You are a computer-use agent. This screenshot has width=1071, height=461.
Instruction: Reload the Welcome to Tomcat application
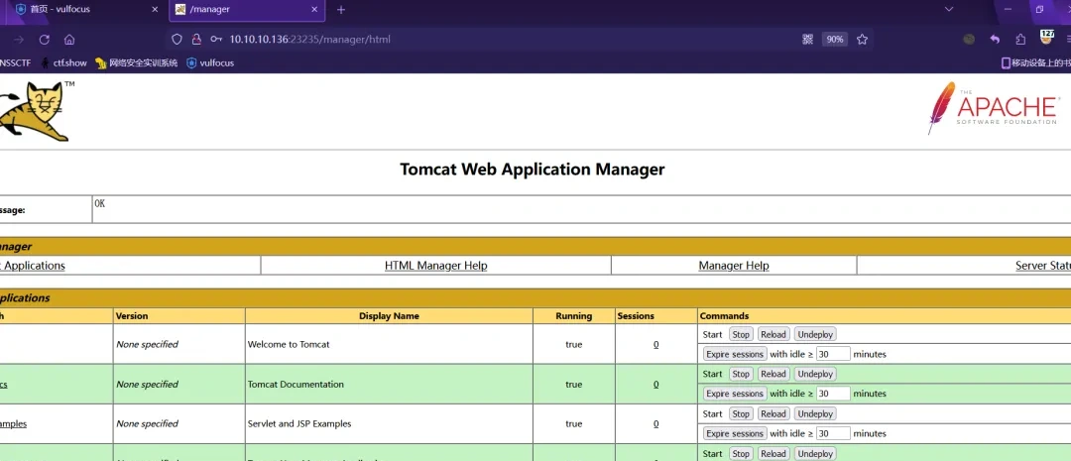773,335
